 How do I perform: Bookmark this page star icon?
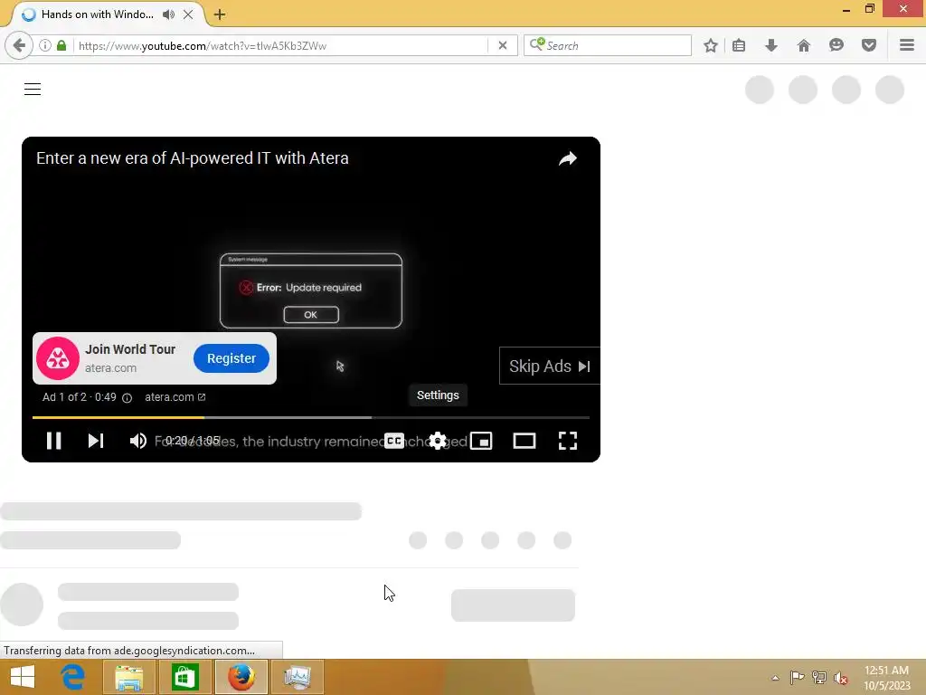click(711, 45)
